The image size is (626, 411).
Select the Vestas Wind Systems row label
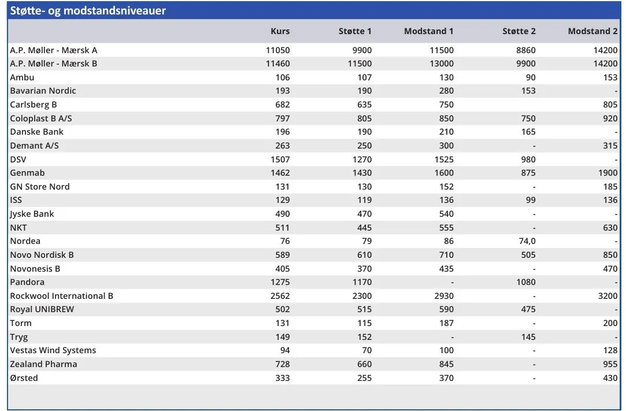53,350
